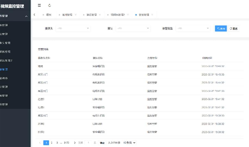249x147 pixels.
Task: Switch to the 首页 tab
Action: 49,15
